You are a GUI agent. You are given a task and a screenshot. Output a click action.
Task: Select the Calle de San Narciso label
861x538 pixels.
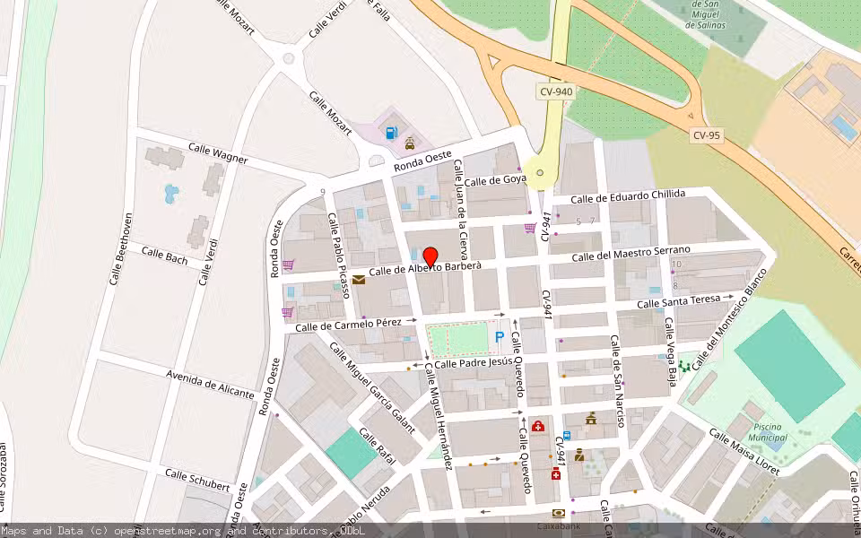(x=617, y=380)
